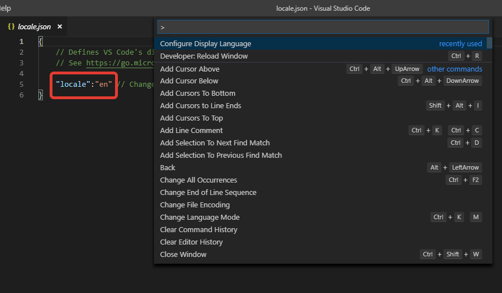Open the go.microsoft link in editor
The width and height of the screenshot is (502, 293).
point(120,63)
